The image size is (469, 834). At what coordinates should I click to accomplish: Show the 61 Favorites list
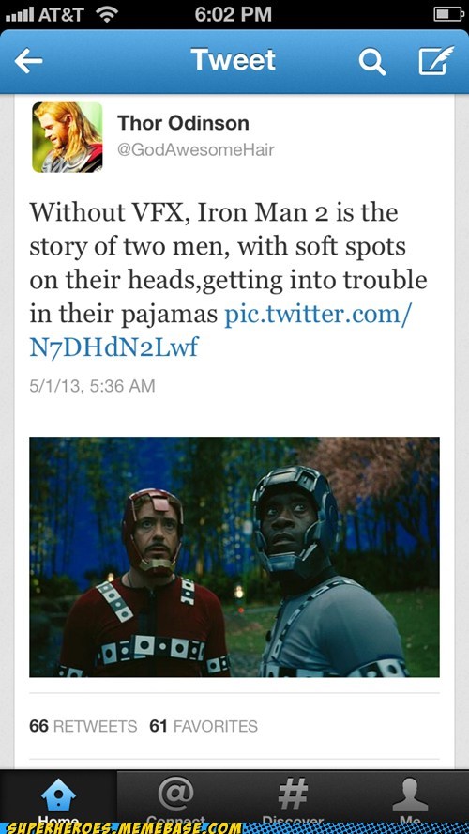point(204,726)
